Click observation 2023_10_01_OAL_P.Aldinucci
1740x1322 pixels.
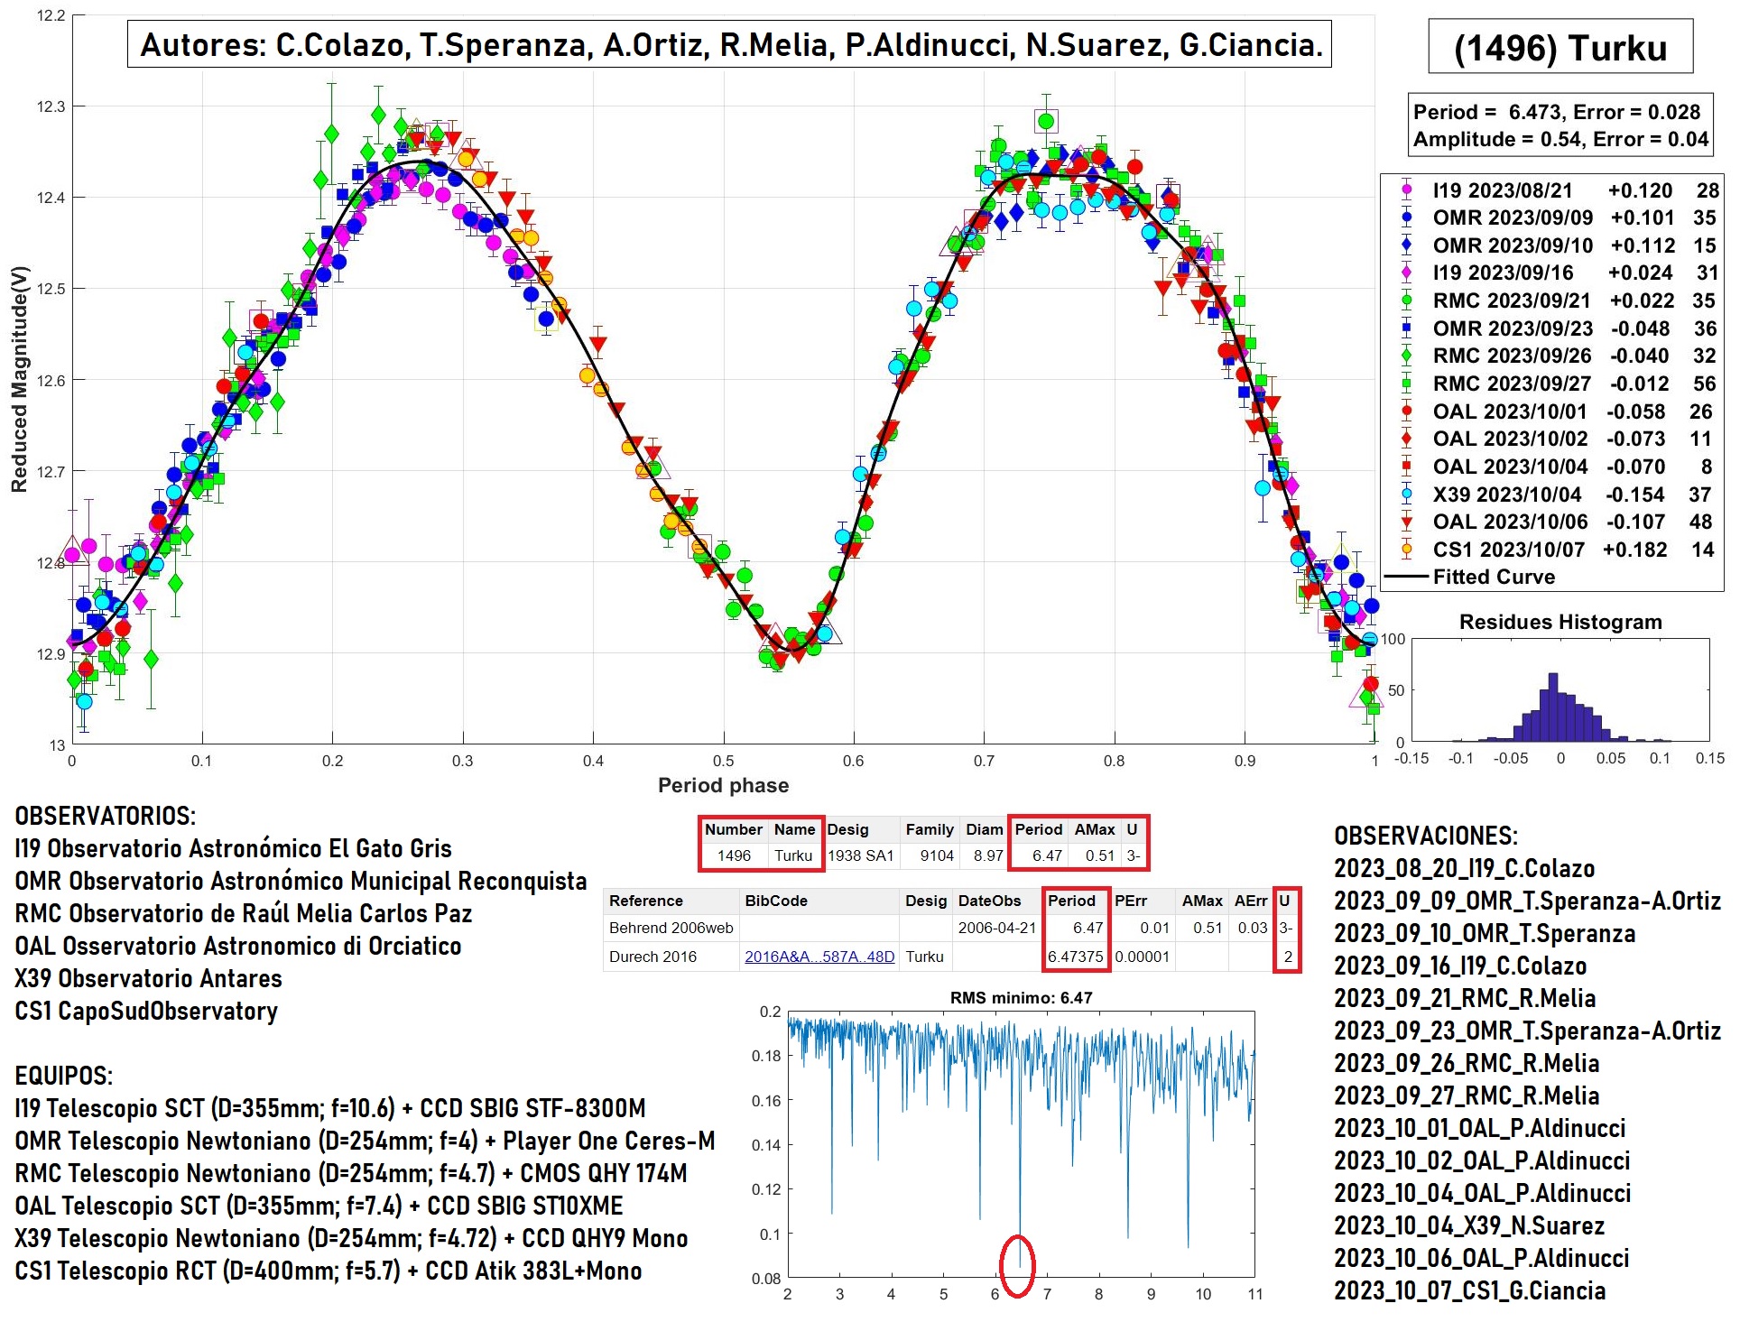[1480, 1128]
